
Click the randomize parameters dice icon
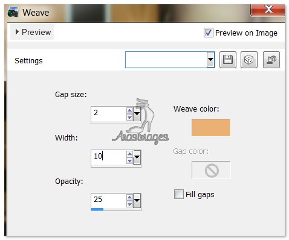click(249, 60)
